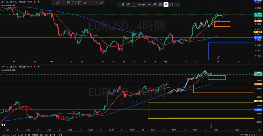Add alert for the selected drawing
Viewport: 263px width, 136px height.
pos(161,5)
